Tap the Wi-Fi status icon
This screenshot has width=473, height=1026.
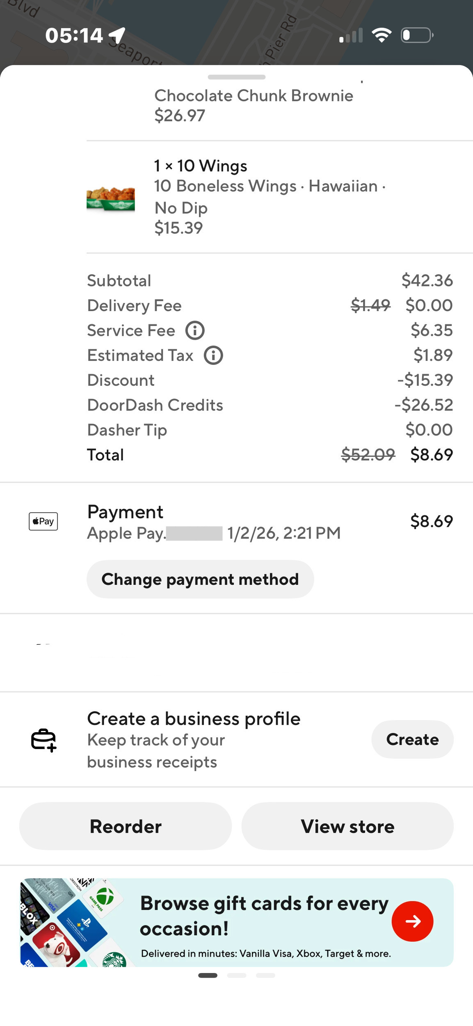(382, 35)
